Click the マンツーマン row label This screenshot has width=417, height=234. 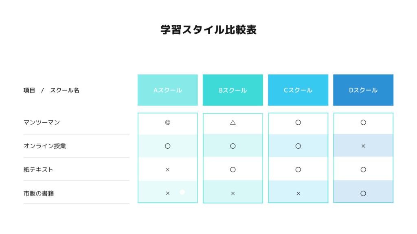point(42,122)
